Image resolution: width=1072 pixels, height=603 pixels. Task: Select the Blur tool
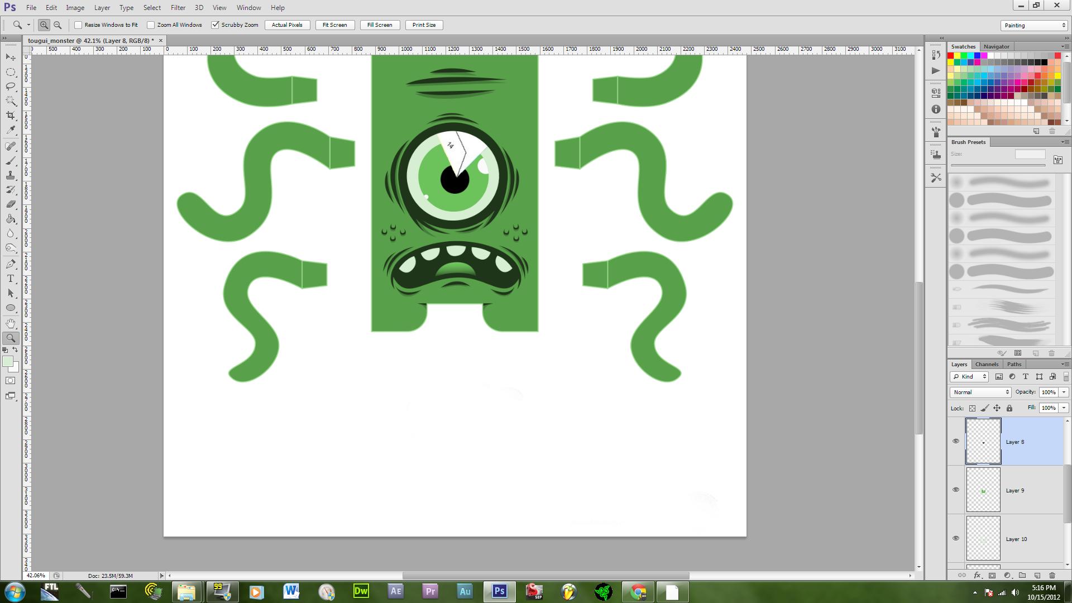point(11,233)
